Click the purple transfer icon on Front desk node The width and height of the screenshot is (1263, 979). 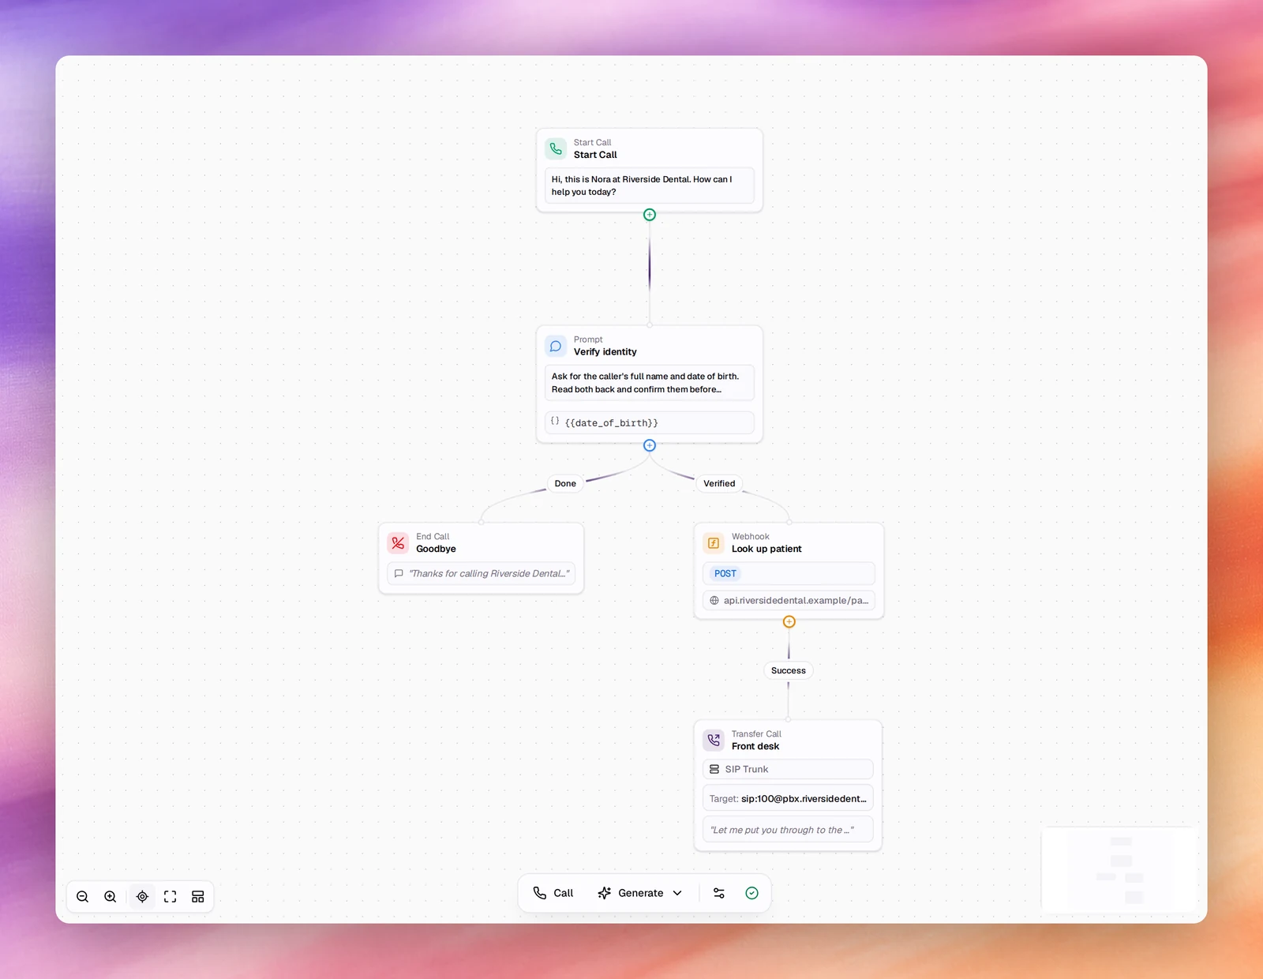point(714,740)
